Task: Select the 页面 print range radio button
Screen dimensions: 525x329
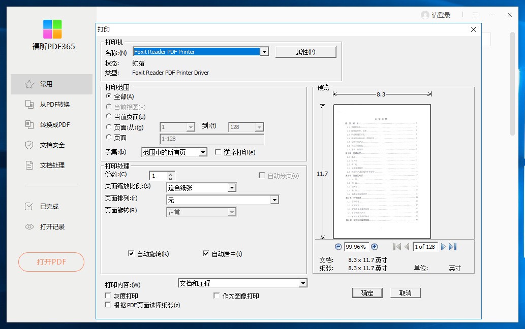Action: point(108,137)
